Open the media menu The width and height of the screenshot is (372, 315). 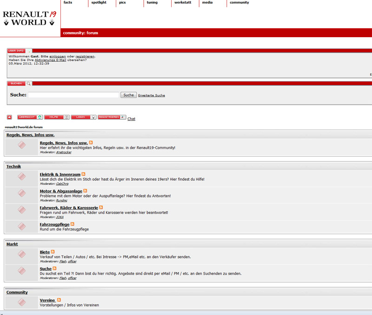[207, 2]
